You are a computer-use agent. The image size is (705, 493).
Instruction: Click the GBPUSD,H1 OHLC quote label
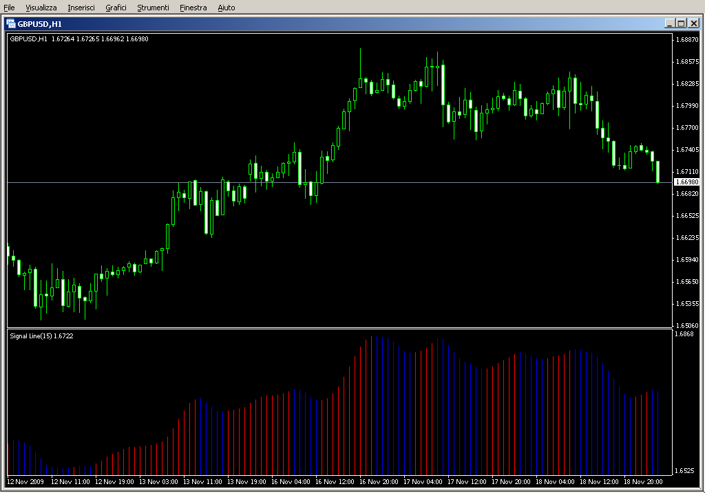click(x=79, y=39)
